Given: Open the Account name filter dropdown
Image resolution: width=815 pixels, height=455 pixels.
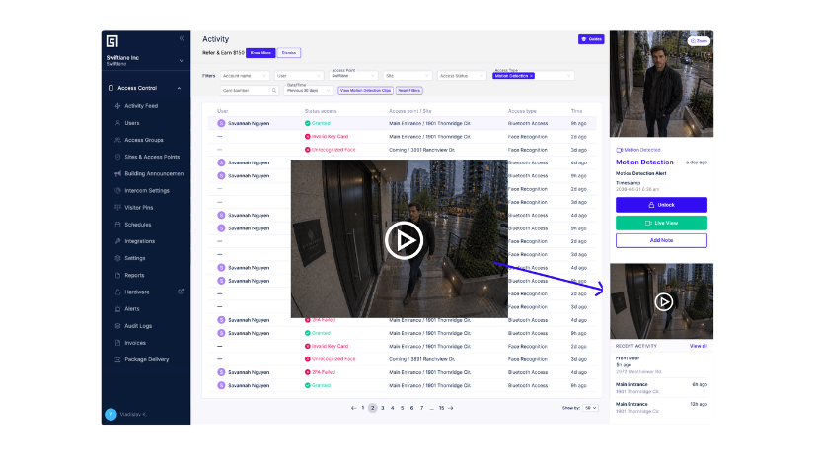Looking at the screenshot, I should [x=245, y=76].
